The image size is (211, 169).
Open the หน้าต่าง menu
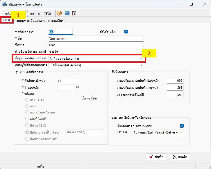coord(35,13)
